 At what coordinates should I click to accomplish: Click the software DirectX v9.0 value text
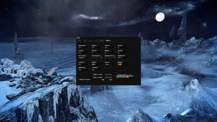(108, 77)
